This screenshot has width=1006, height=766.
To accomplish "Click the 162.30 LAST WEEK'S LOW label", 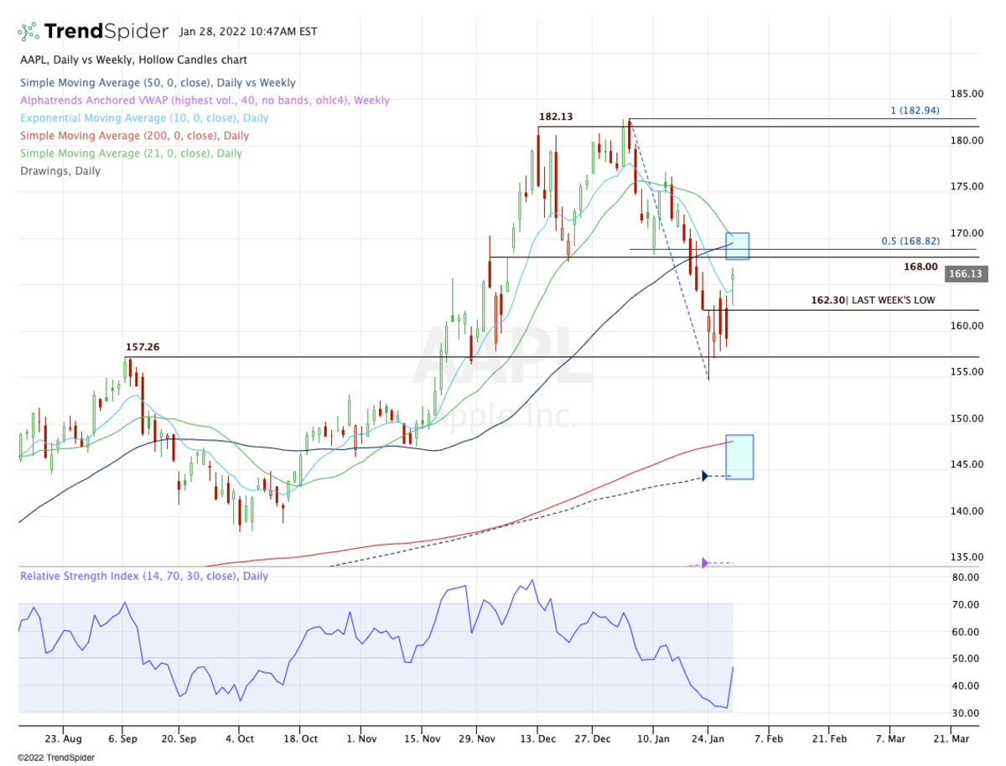I will pyautogui.click(x=872, y=300).
